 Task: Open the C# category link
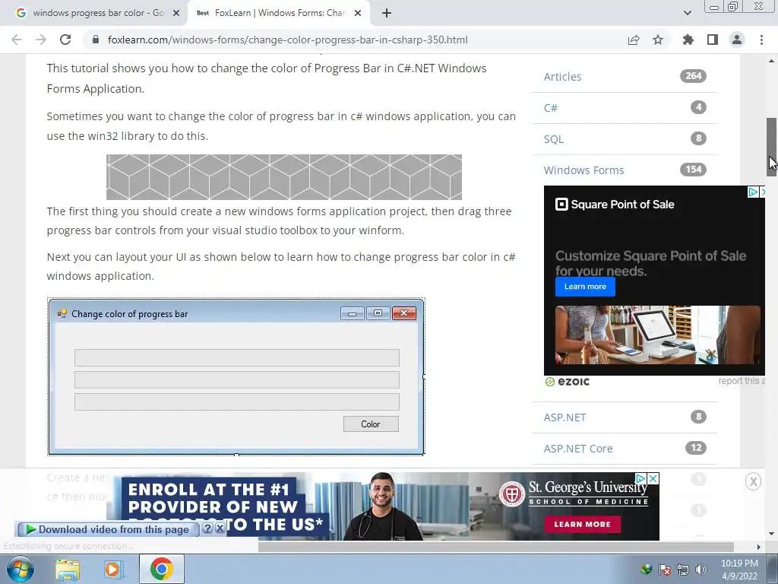click(x=551, y=108)
